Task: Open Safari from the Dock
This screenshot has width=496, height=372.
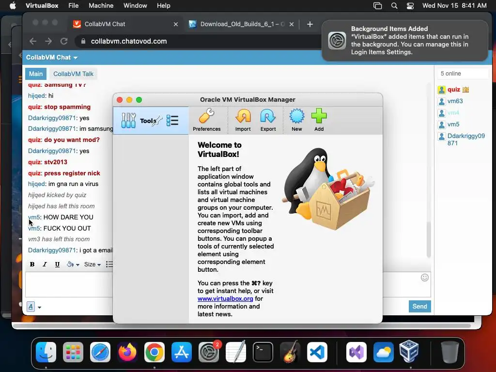Action: point(100,352)
